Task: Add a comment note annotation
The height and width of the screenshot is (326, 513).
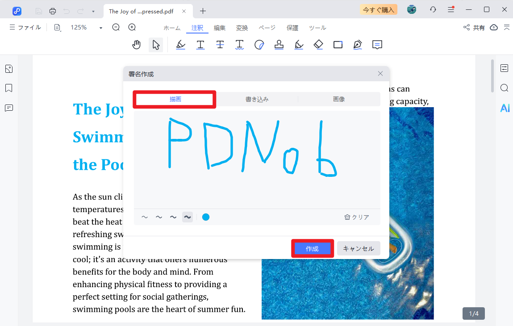Action: pos(377,45)
